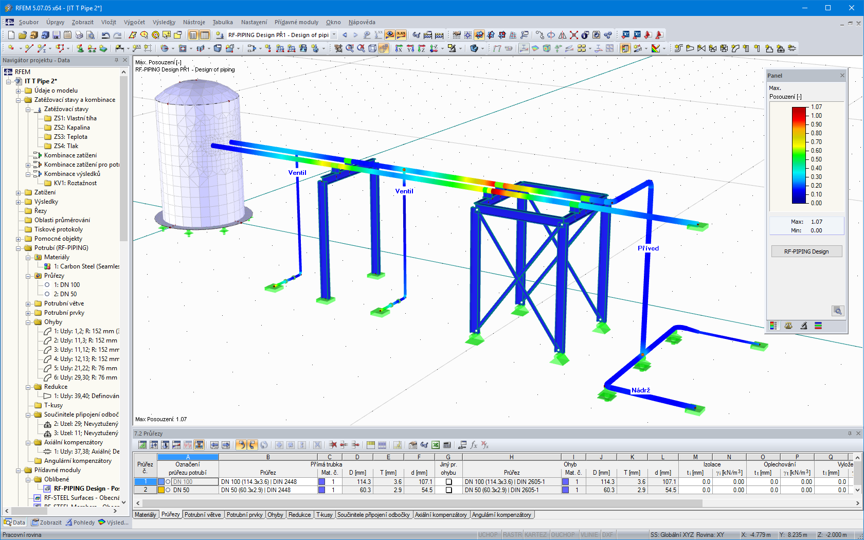This screenshot has width=864, height=540.
Task: Click the table horizontal scrollbar
Action: coord(422,503)
